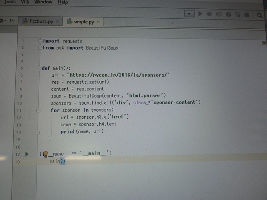Click the file icon on simple.py tab

click(x=69, y=21)
